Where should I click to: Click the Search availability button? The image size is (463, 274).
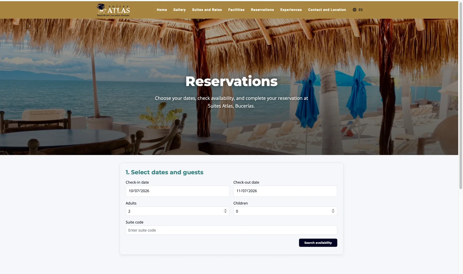pyautogui.click(x=318, y=243)
